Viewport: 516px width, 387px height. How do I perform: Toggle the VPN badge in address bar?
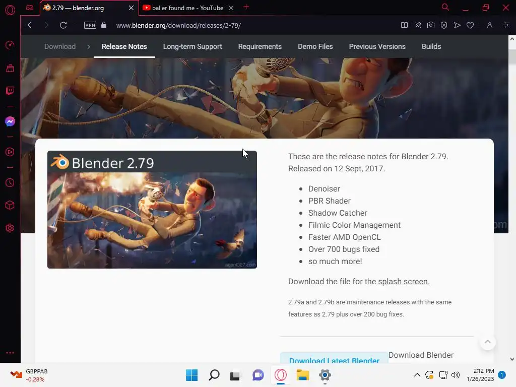(90, 25)
